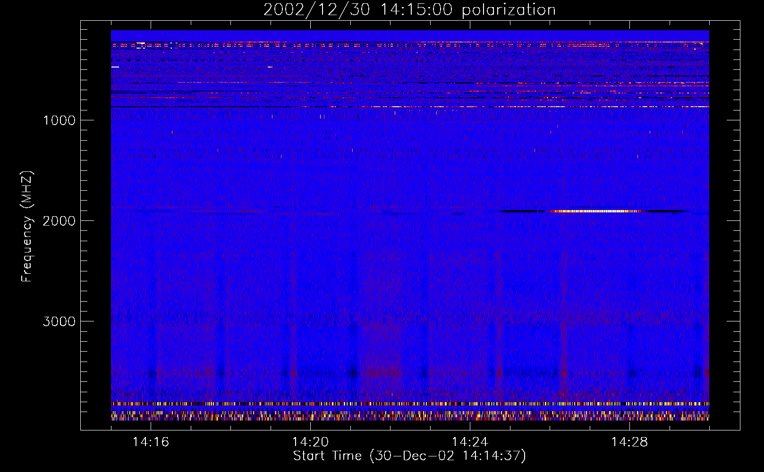Click the 1000 frequency tick label
Image resolution: width=764 pixels, height=472 pixels.
[59, 120]
